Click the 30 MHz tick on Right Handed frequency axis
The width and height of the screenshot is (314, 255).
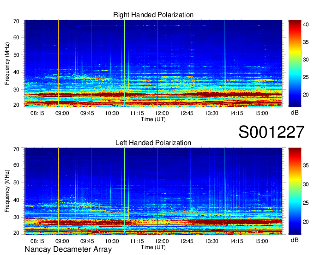click(x=16, y=90)
